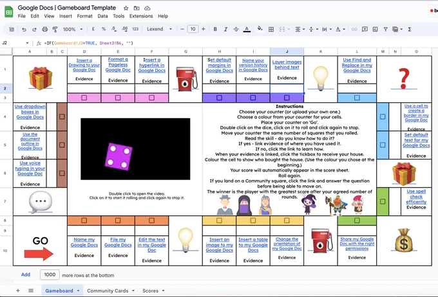
Task: Increase font size with the plus button
Action: (x=204, y=29)
